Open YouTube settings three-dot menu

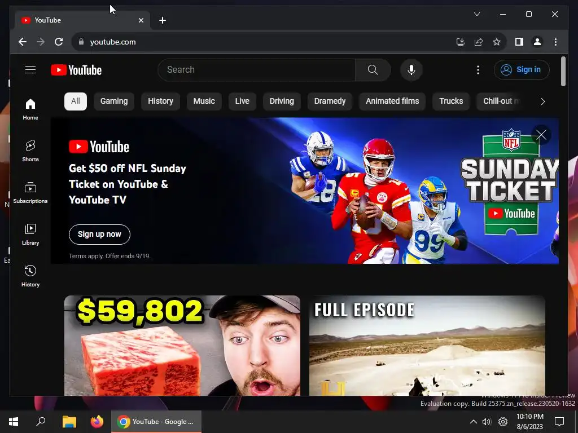pyautogui.click(x=478, y=70)
